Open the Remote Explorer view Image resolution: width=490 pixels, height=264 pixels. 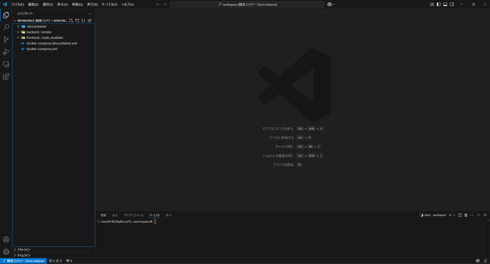[6, 64]
